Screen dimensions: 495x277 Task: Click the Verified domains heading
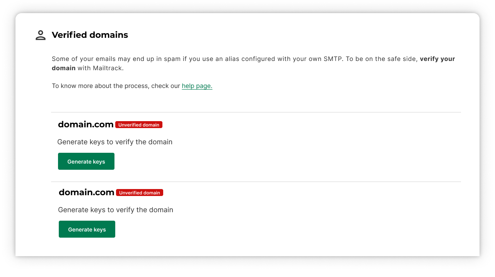90,35
